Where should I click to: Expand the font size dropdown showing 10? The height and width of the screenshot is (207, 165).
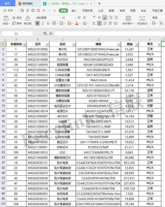[x=75, y=18]
